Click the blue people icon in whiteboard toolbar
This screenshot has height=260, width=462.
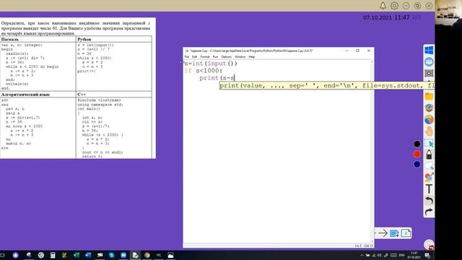429,61
